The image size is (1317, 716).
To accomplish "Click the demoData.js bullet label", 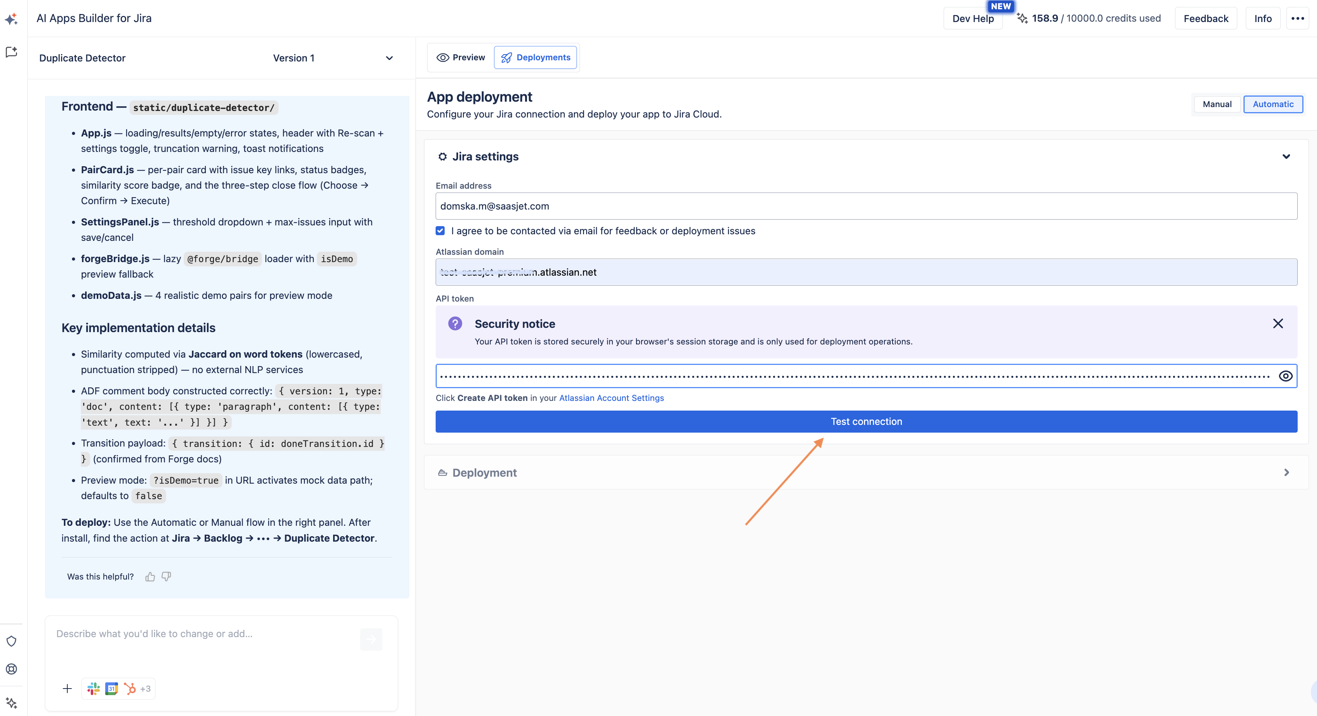I will coord(111,295).
